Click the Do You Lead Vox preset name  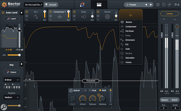(x=32, y=5)
